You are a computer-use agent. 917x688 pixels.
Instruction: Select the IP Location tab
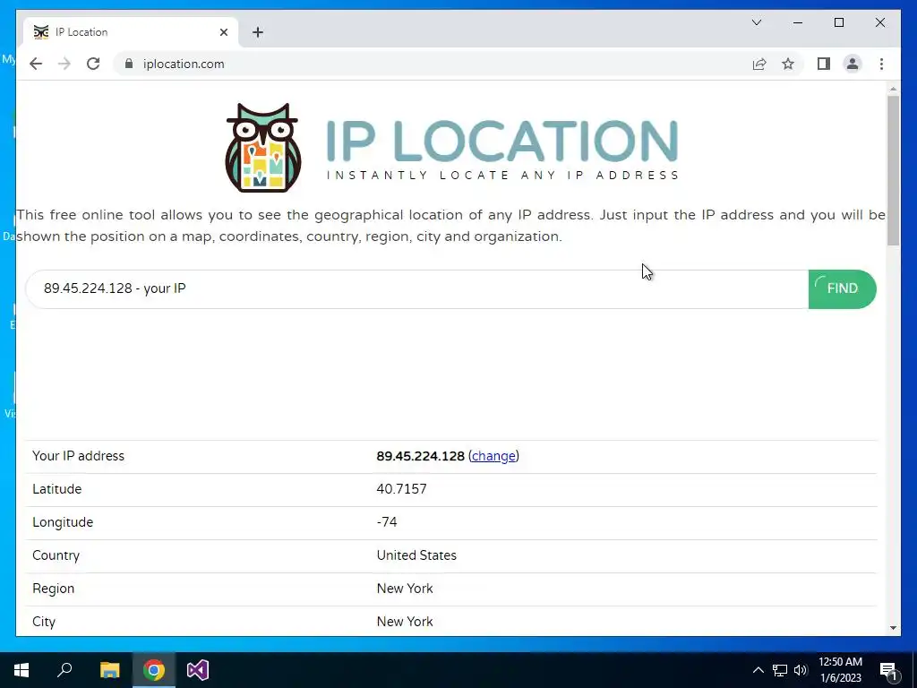(x=131, y=32)
